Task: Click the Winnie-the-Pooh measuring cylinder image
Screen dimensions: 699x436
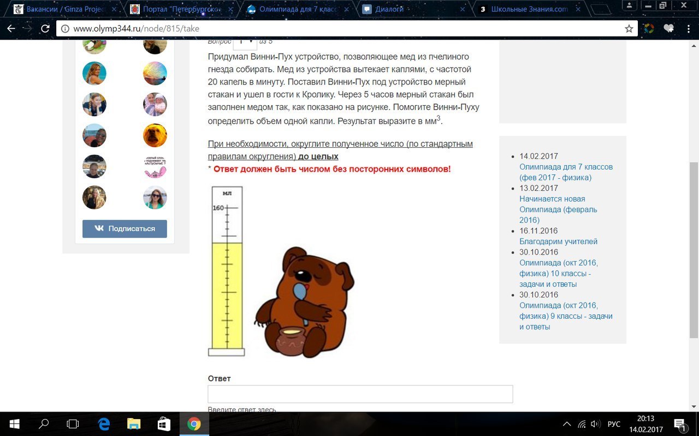Action: tap(281, 271)
